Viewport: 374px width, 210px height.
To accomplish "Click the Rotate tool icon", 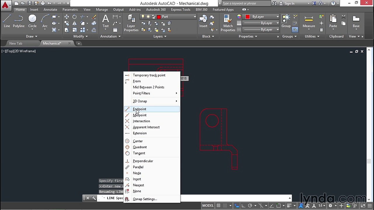I will pos(75,17).
